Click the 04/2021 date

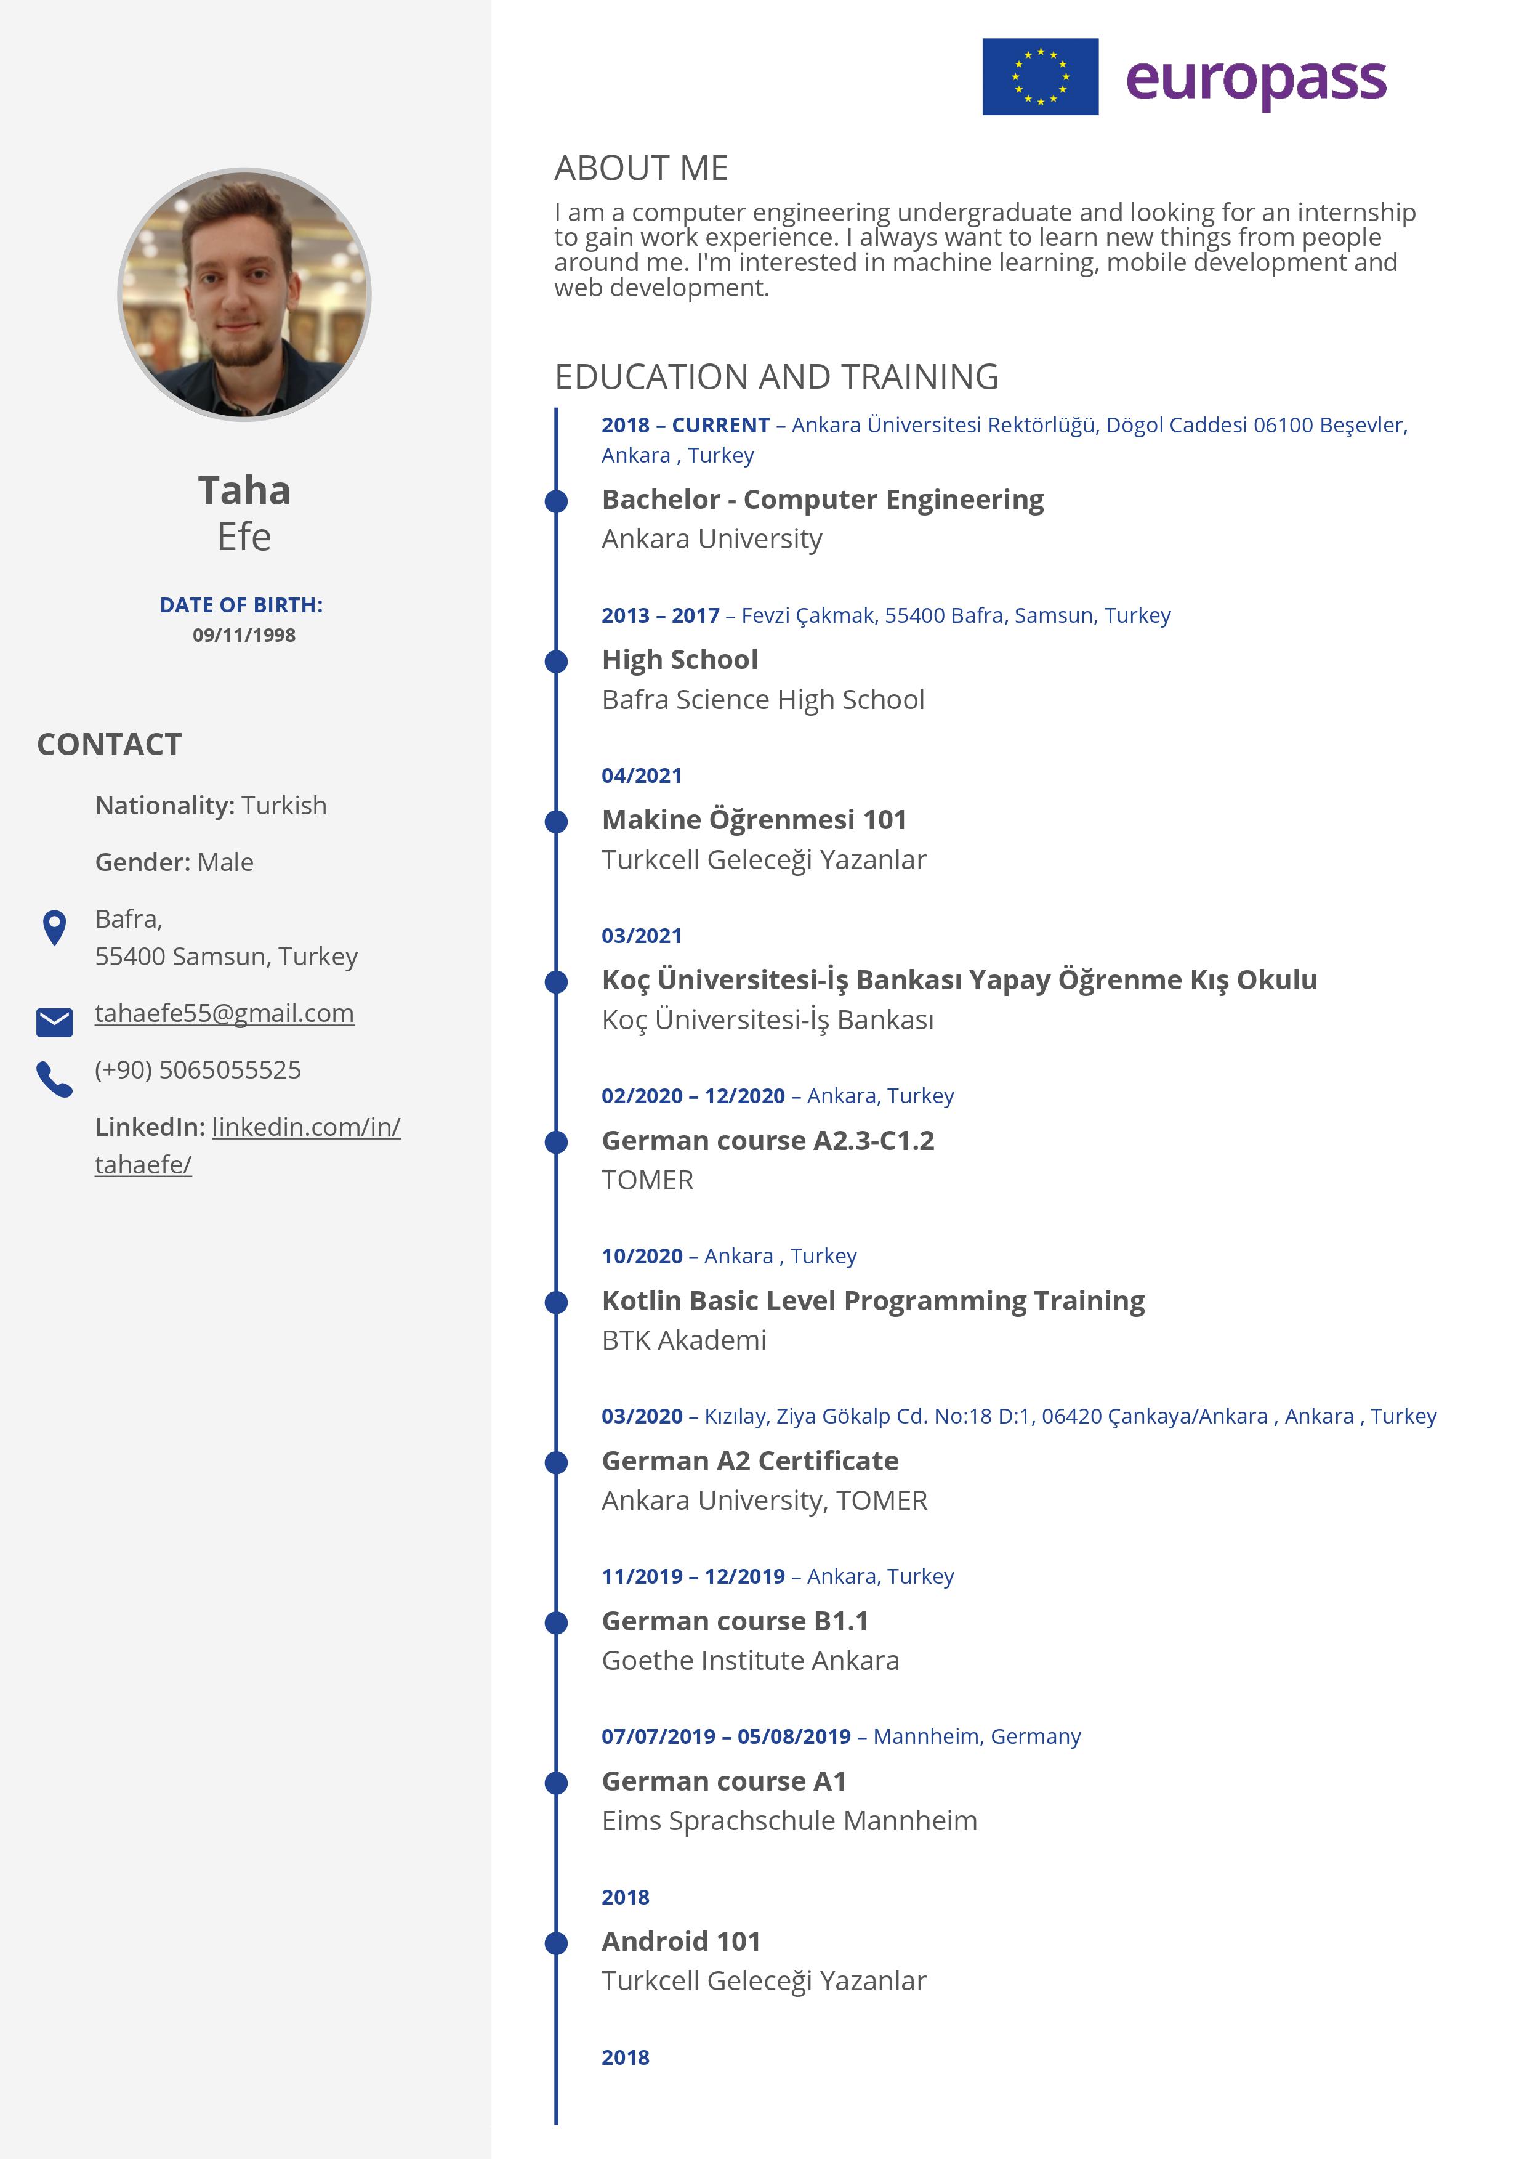pyautogui.click(x=641, y=775)
